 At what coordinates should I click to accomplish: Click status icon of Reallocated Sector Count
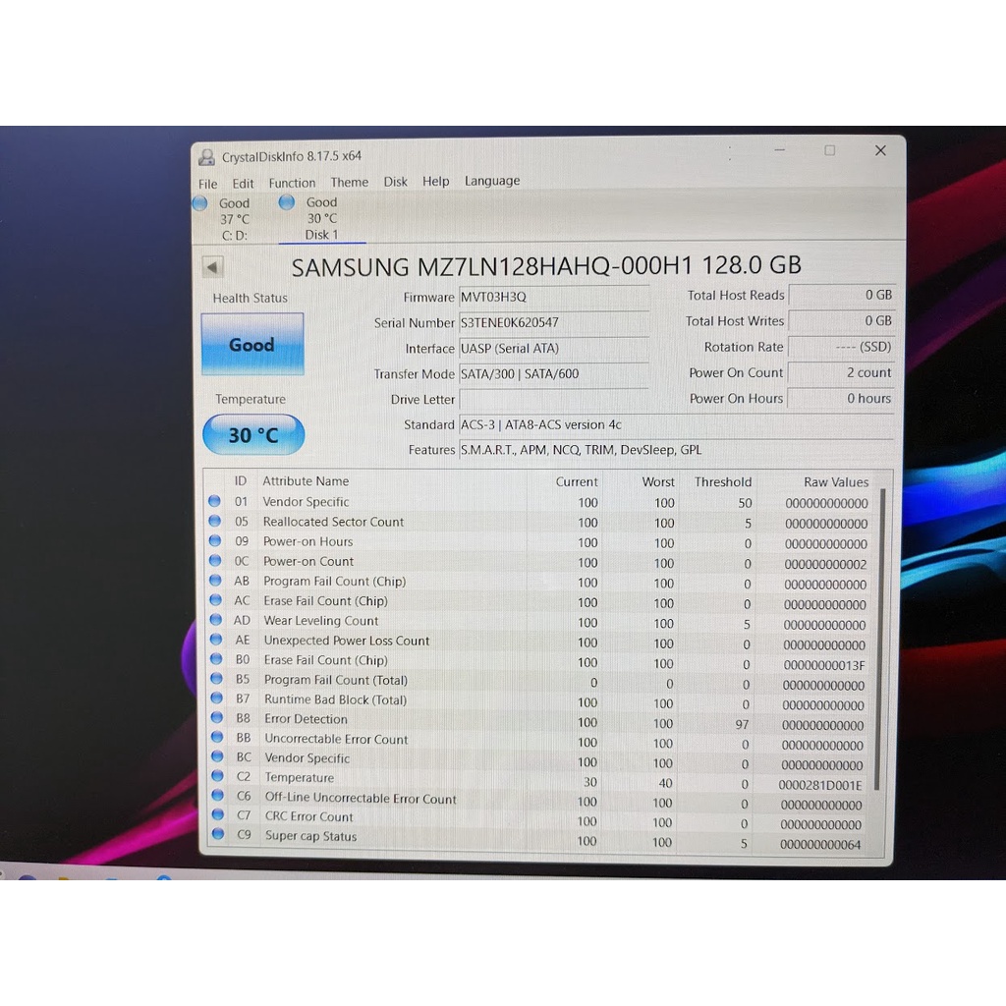[215, 521]
